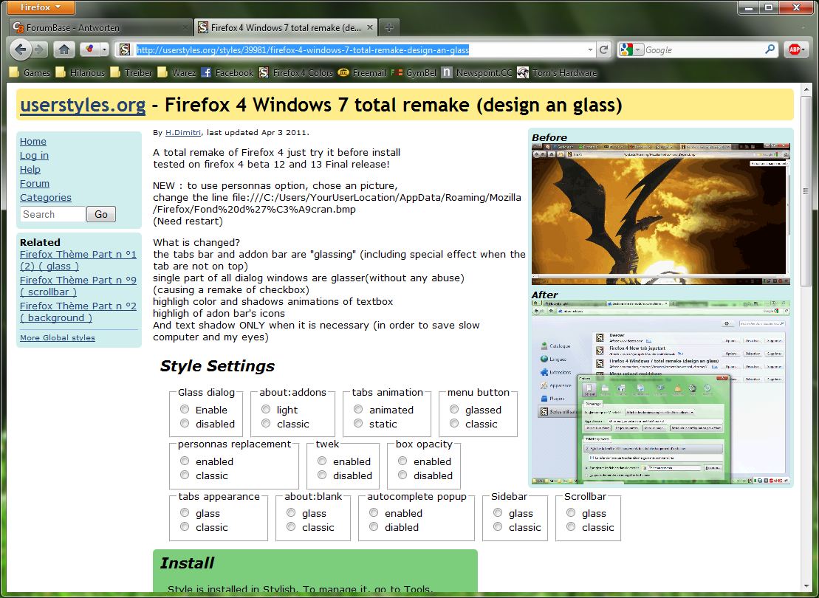819x598 pixels.
Task: Click the Home link in sidebar
Action: pos(33,142)
